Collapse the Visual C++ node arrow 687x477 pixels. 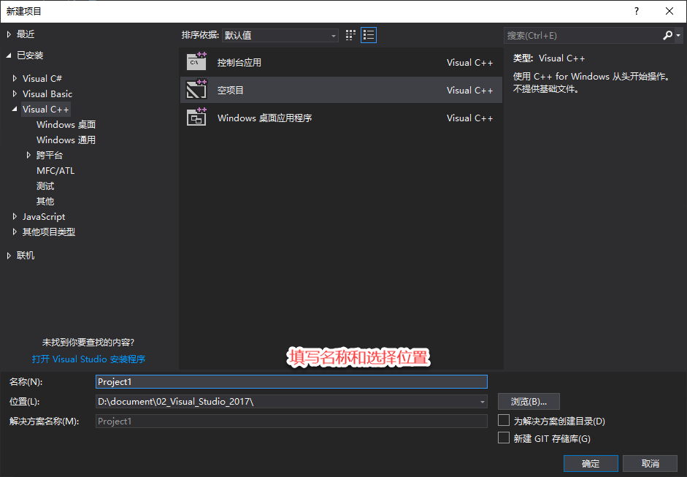click(x=15, y=109)
